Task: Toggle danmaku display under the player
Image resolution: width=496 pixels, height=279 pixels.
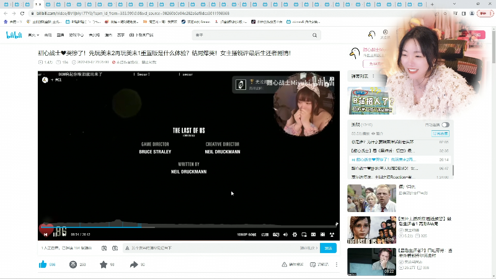Action: pyautogui.click(x=104, y=248)
